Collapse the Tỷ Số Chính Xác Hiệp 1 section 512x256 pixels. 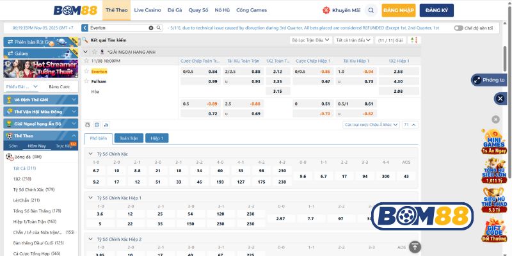coord(90,198)
